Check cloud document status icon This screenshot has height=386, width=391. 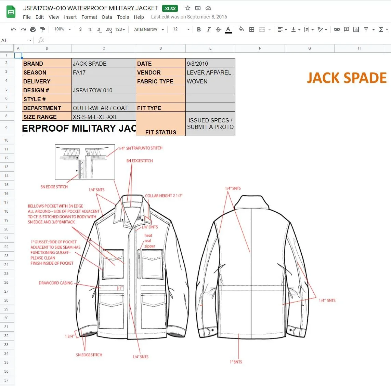[x=208, y=8]
